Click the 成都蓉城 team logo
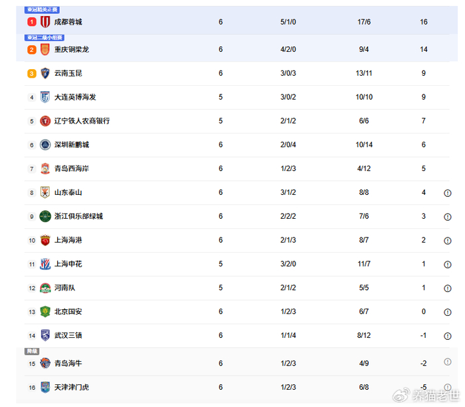Viewport: 465px width, 407px height. click(x=45, y=22)
